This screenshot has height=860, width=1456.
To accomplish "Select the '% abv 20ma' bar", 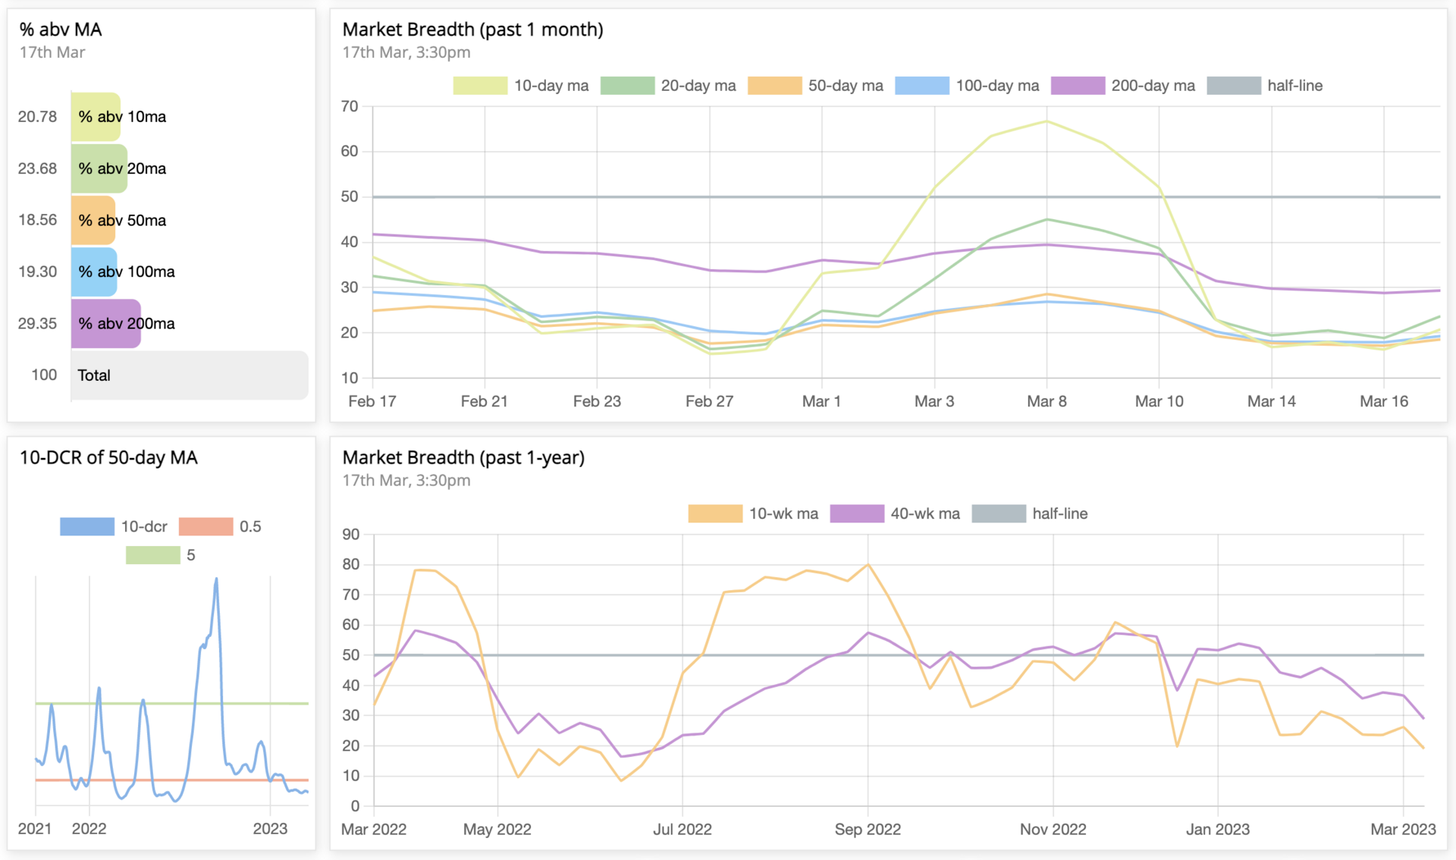I will tap(99, 168).
